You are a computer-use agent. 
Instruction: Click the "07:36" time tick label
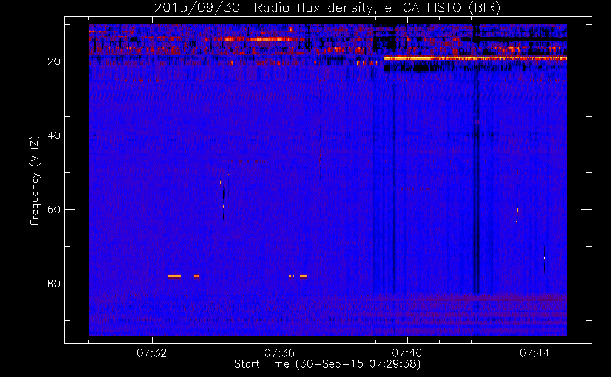[x=279, y=353]
